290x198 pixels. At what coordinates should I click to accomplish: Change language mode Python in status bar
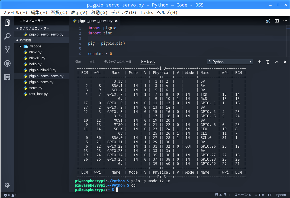point(281,195)
